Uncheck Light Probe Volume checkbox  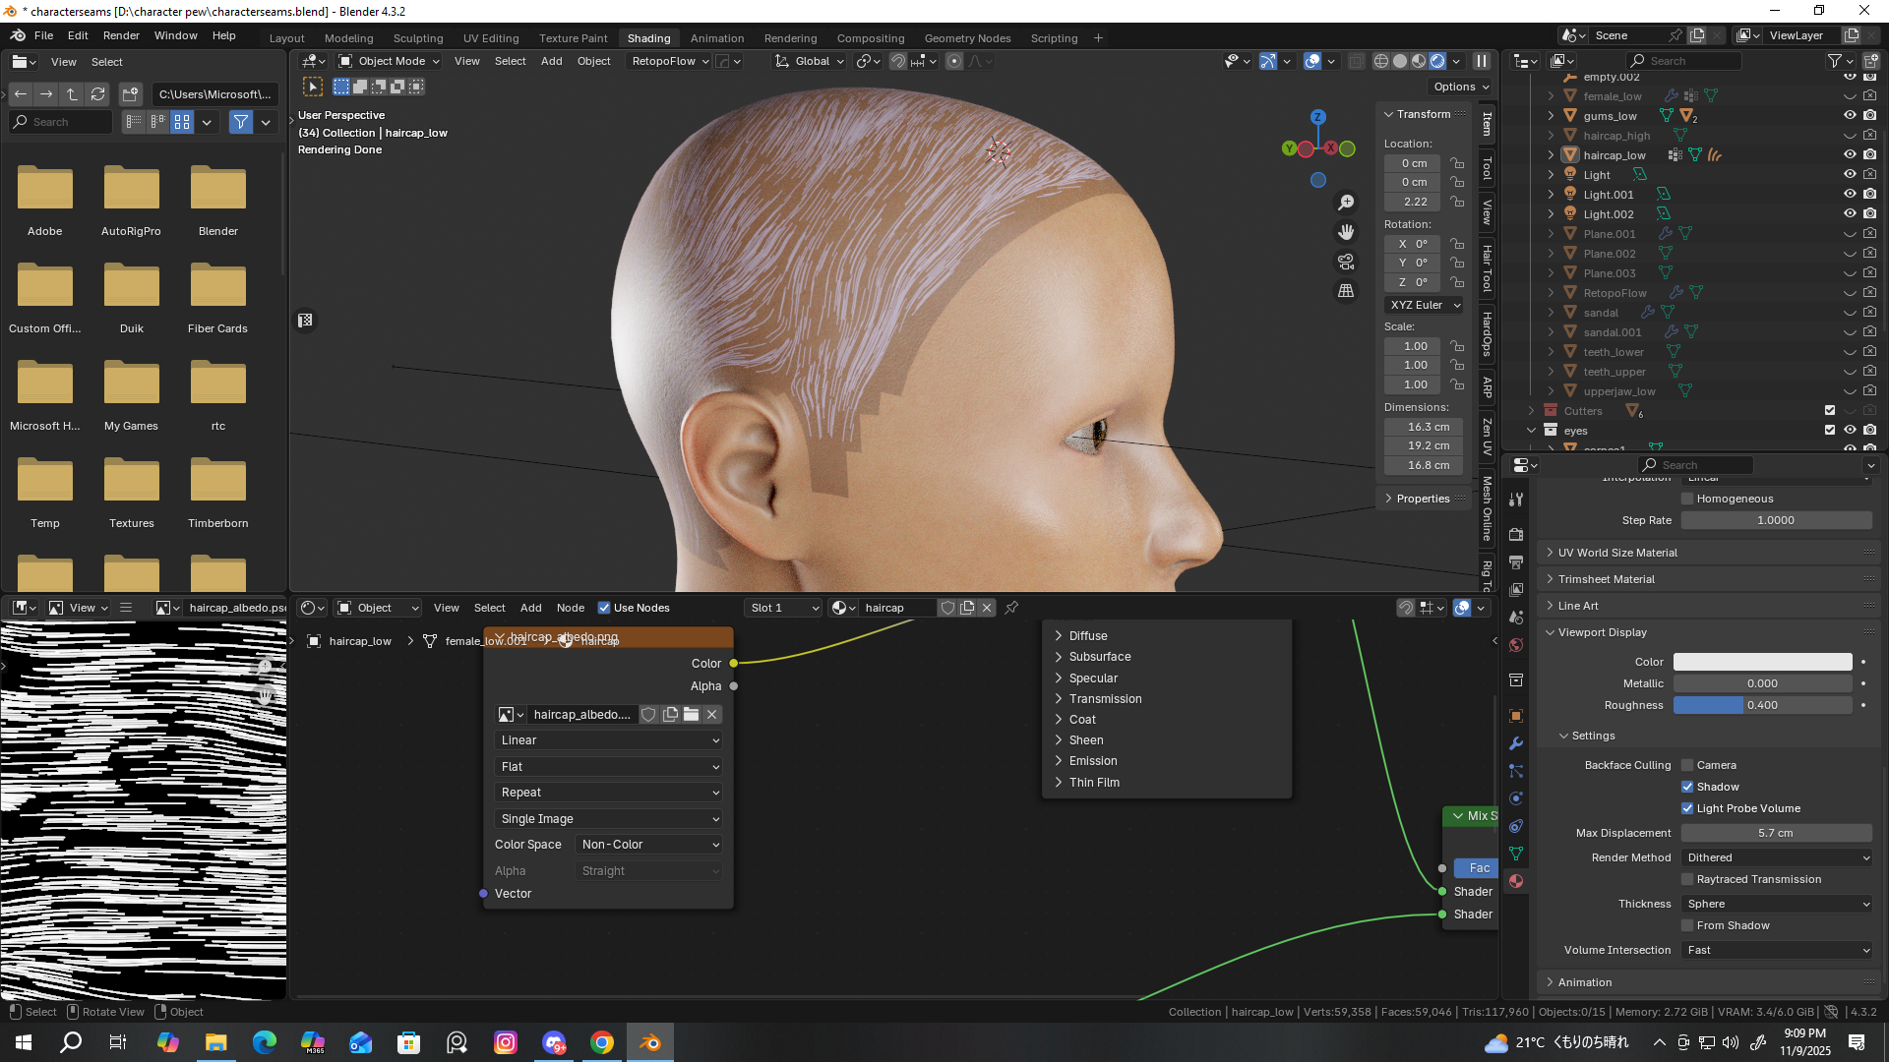1687,808
